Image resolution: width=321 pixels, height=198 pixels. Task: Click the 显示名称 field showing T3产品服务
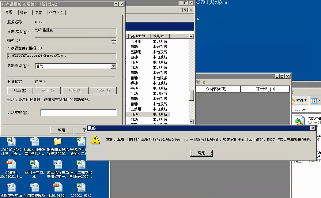coord(76,32)
